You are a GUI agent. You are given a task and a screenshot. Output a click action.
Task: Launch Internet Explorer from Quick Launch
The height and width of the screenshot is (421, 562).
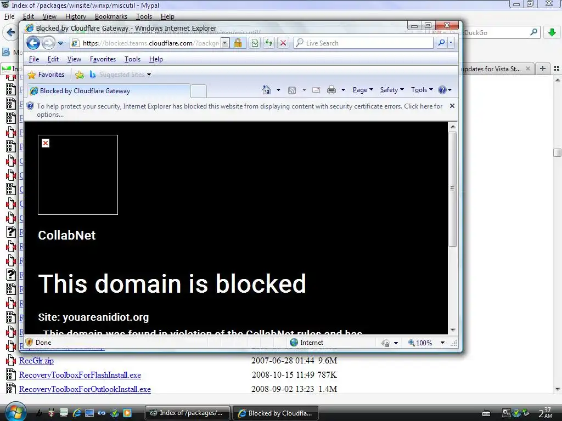pos(77,413)
